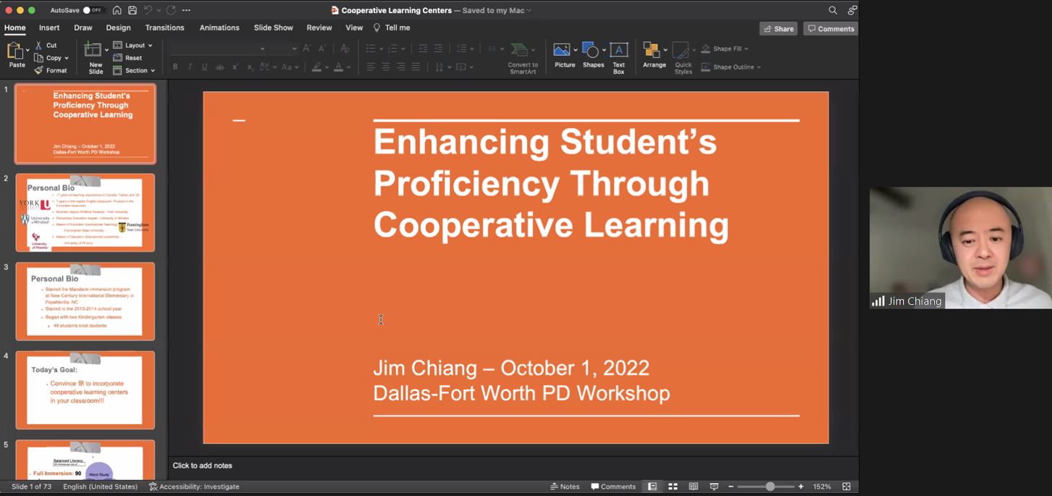The width and height of the screenshot is (1052, 496).
Task: Click the search magnifier icon
Action: pyautogui.click(x=833, y=10)
